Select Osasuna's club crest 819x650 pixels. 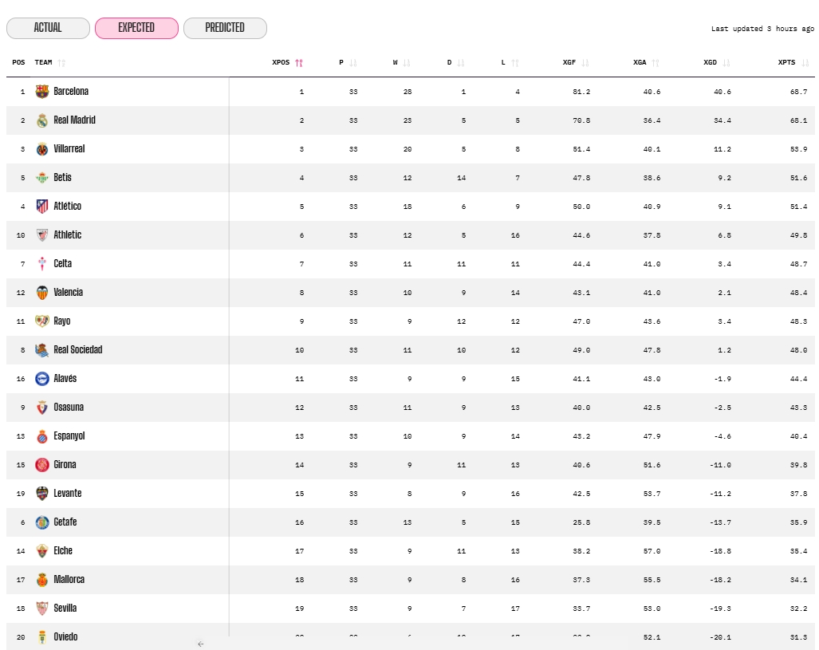[x=42, y=407]
